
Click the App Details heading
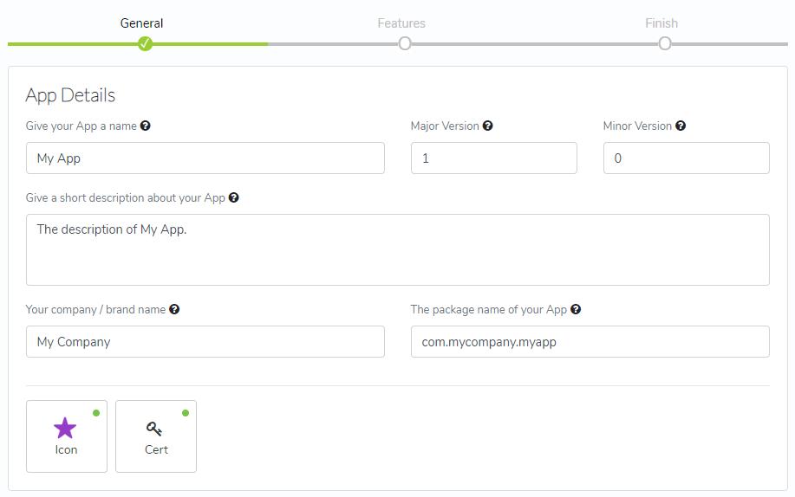coord(70,95)
